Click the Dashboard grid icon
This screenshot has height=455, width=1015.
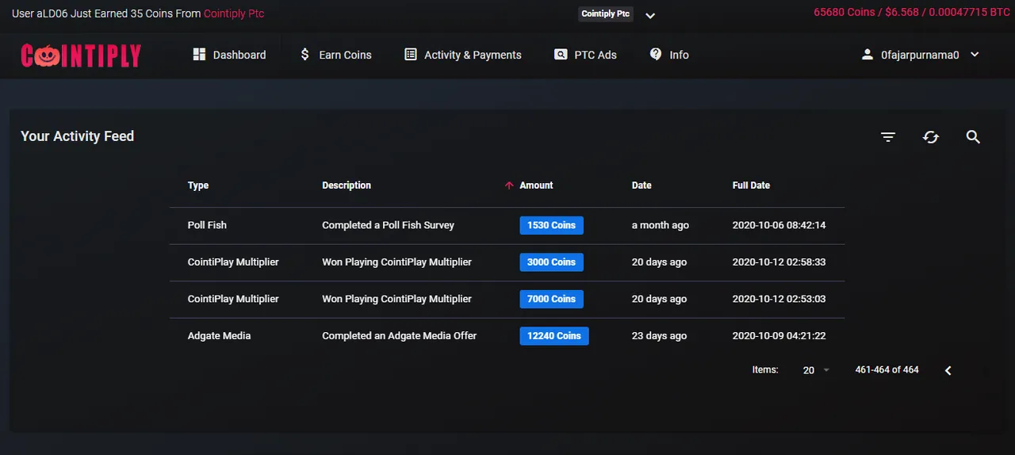199,54
